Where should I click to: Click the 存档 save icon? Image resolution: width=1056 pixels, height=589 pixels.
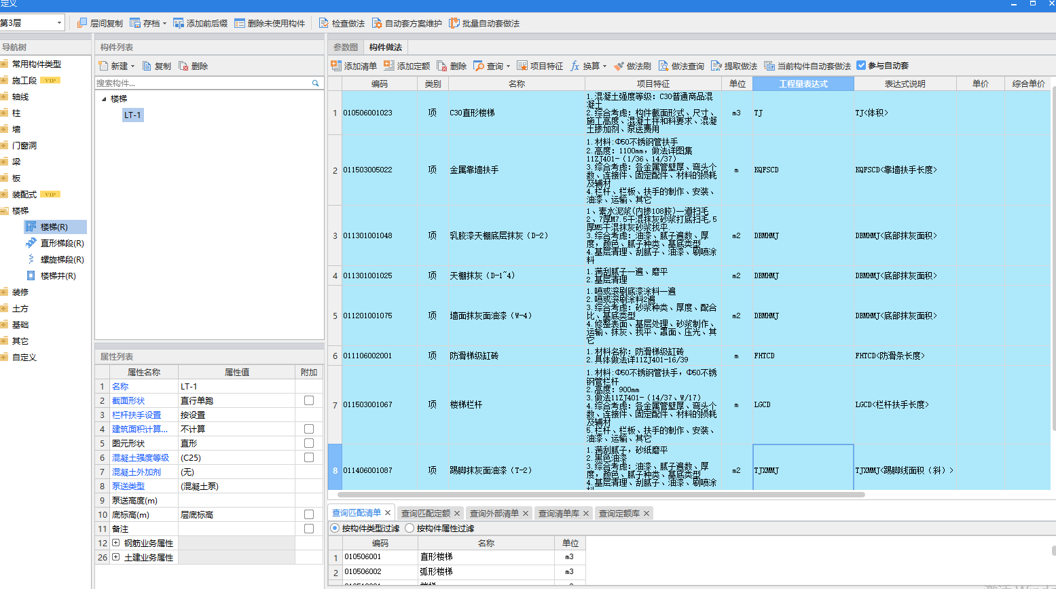pyautogui.click(x=135, y=23)
